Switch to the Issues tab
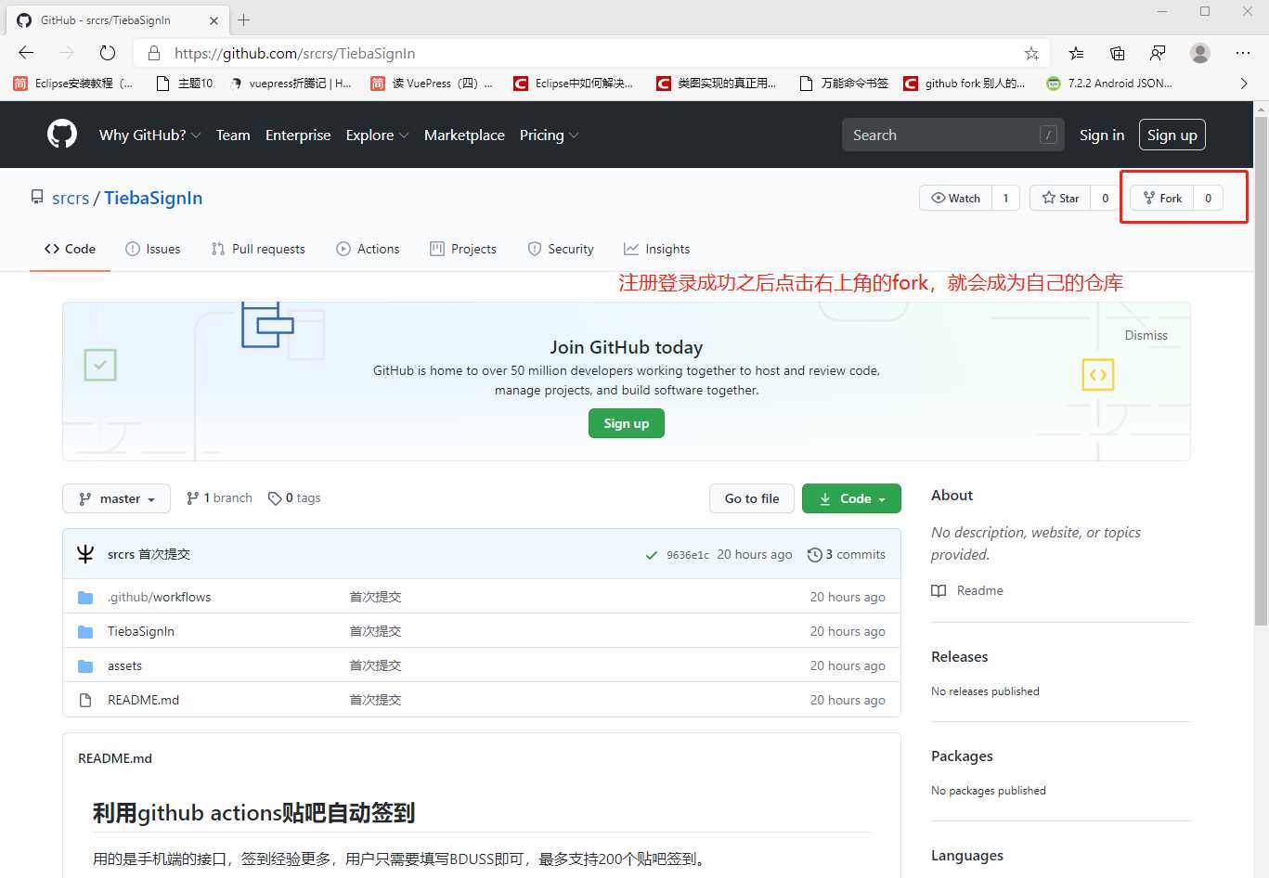Viewport: 1269px width, 878px height. click(x=153, y=249)
